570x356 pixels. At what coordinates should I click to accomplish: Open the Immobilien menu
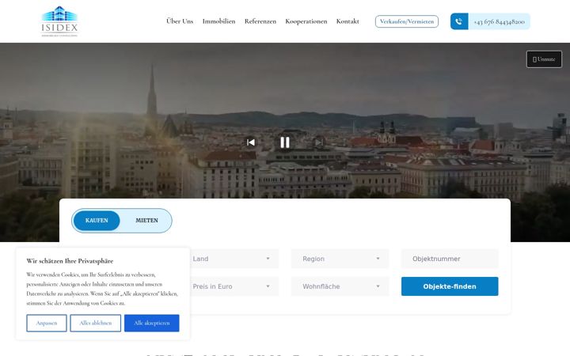tap(218, 21)
